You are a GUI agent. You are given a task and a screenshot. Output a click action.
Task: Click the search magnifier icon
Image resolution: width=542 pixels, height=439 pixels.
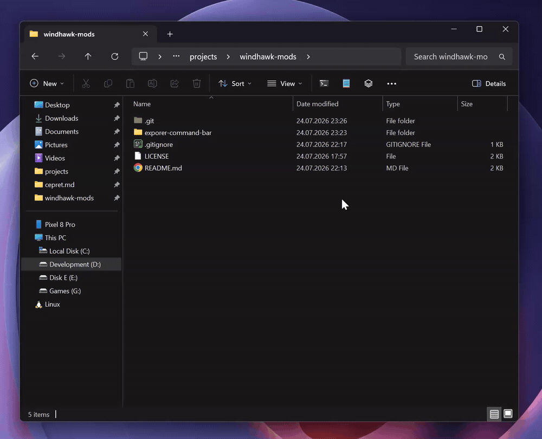(502, 57)
